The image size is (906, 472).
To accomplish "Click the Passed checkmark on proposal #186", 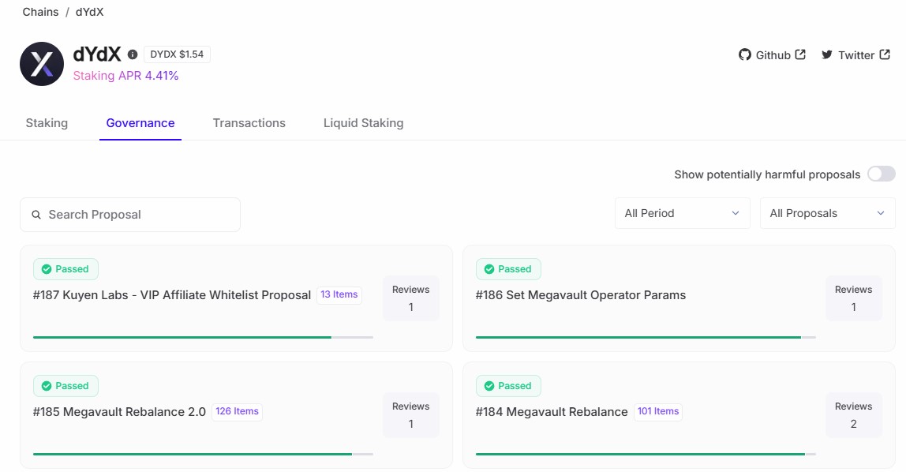I will click(489, 269).
